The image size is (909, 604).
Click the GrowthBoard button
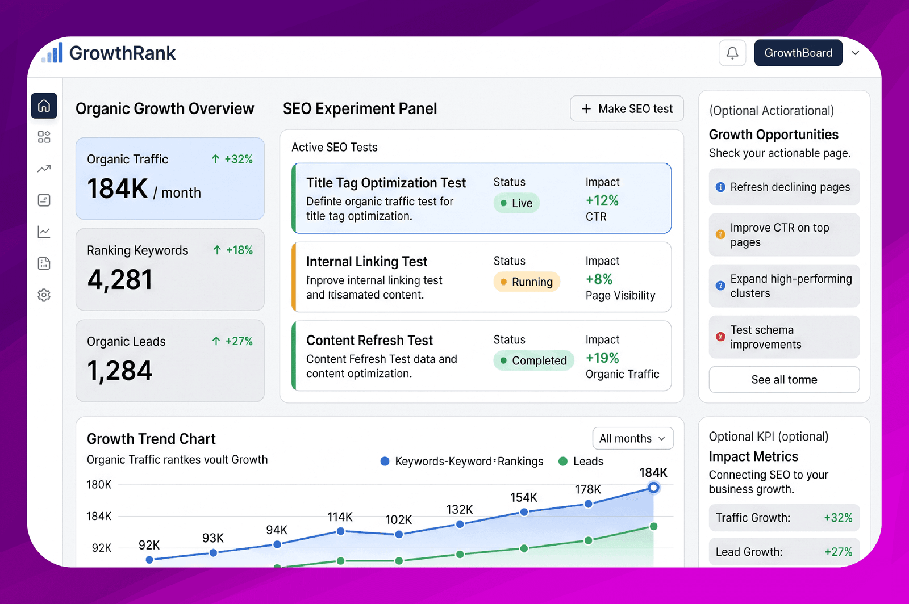[x=798, y=53]
